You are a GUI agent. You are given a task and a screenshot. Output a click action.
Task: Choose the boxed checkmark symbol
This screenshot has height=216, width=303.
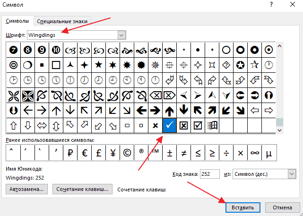(198, 125)
